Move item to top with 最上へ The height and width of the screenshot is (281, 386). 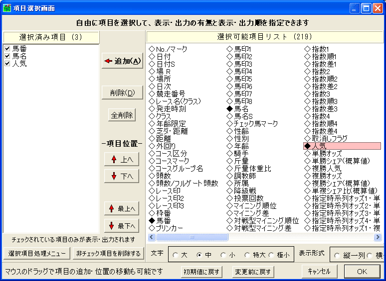(122, 208)
